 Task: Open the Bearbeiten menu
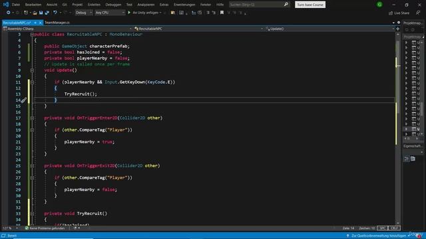33,5
